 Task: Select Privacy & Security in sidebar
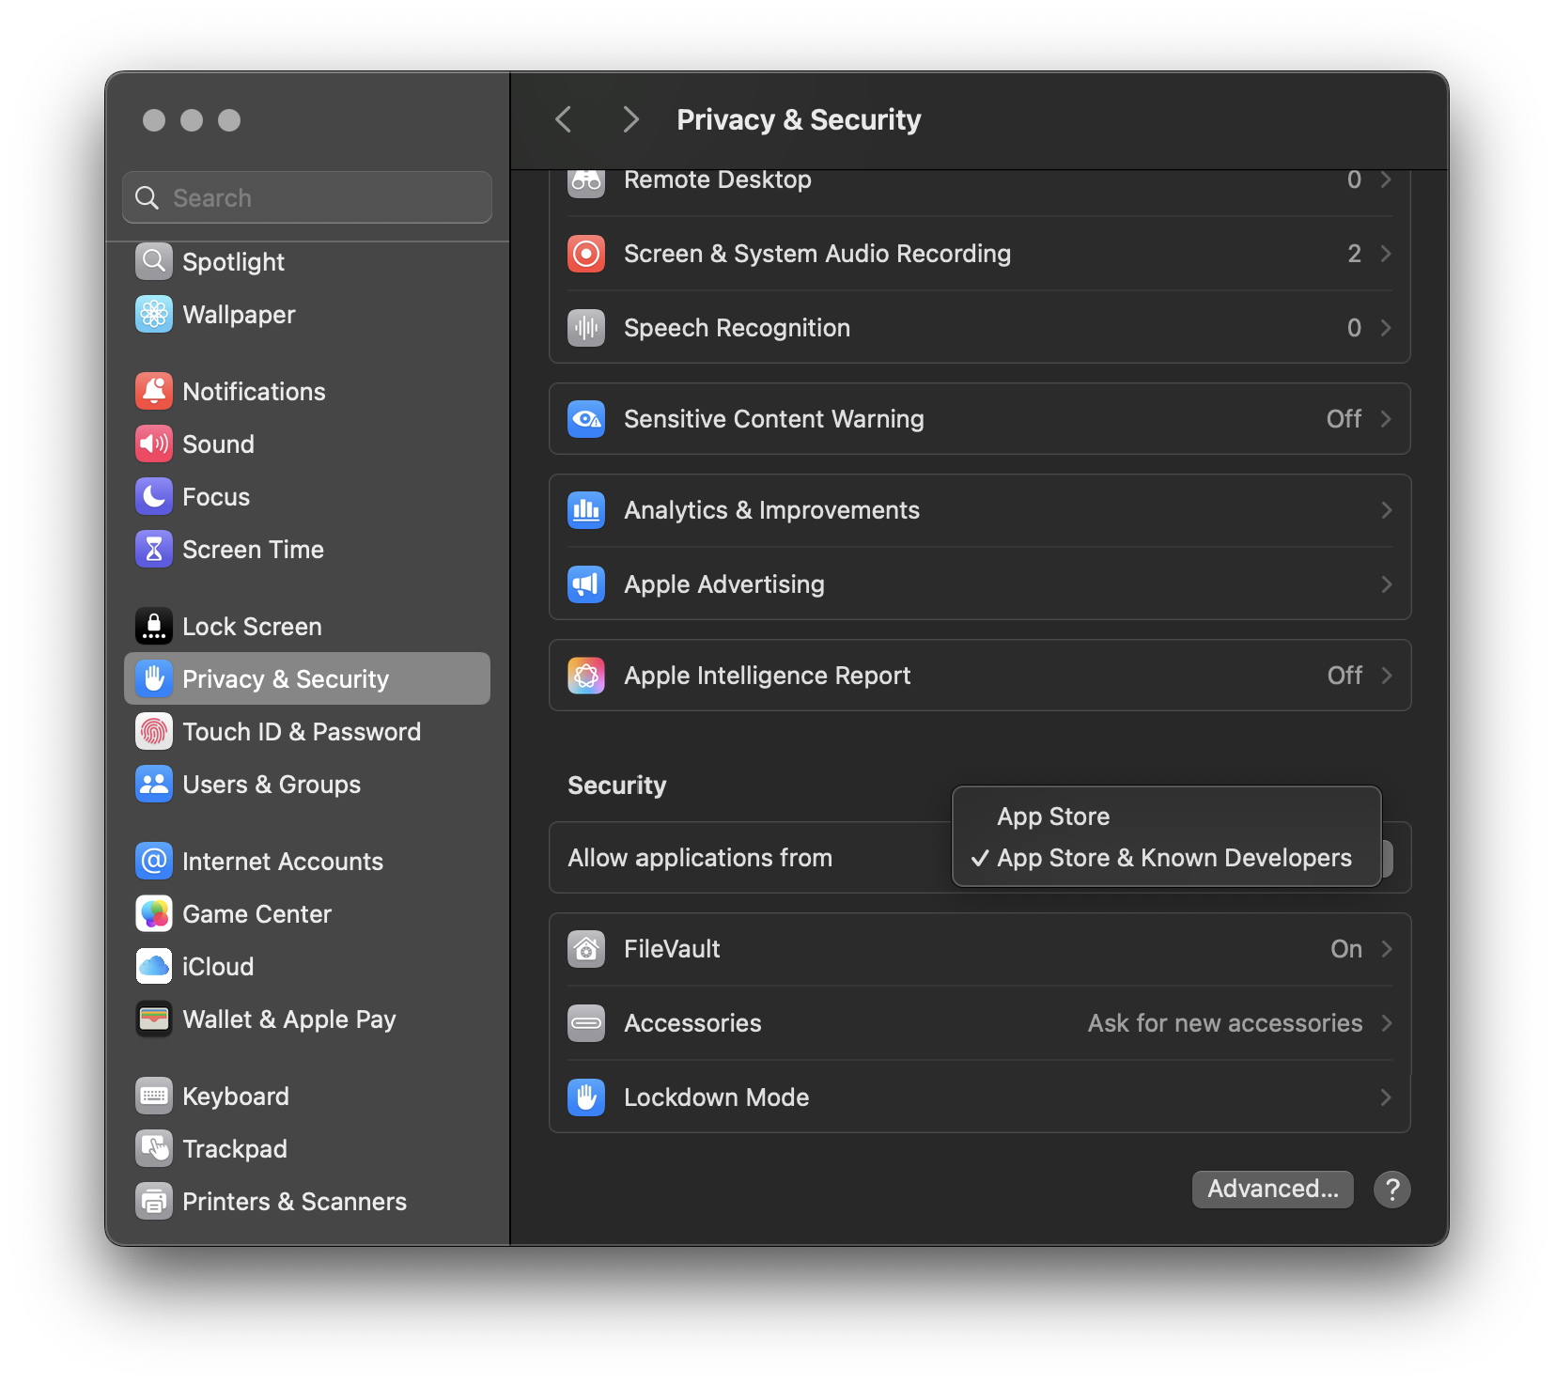[307, 678]
